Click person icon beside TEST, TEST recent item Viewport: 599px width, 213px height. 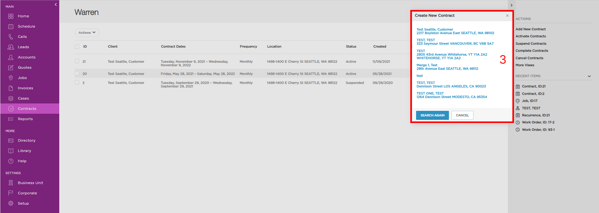tap(518, 108)
